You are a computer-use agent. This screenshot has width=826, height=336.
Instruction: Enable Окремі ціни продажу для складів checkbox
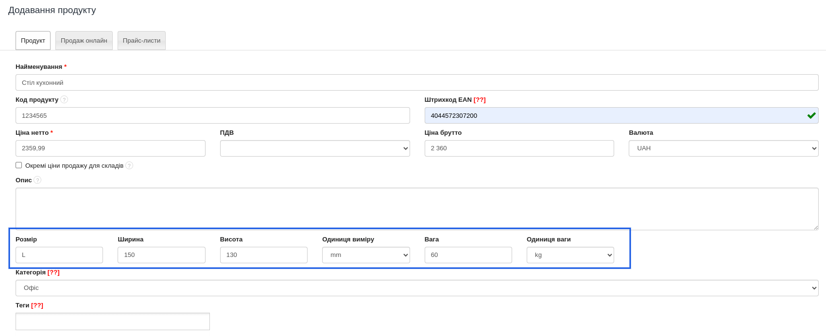pyautogui.click(x=19, y=165)
